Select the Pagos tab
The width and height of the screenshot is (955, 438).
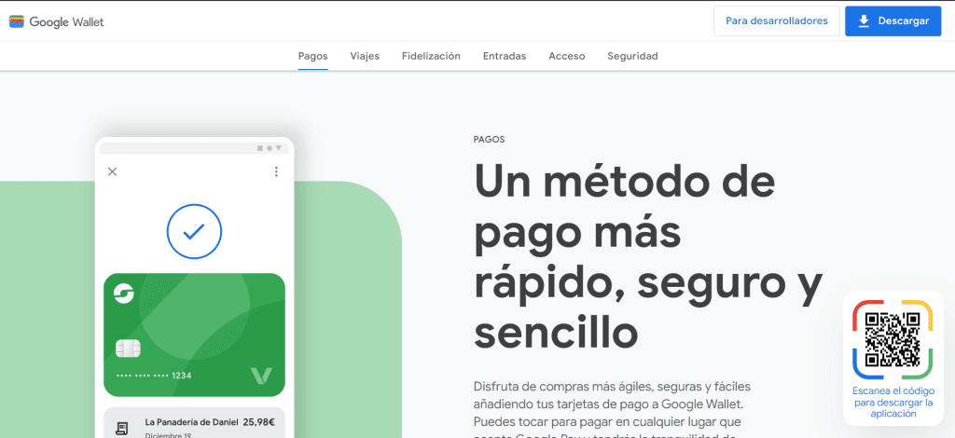[x=312, y=56]
